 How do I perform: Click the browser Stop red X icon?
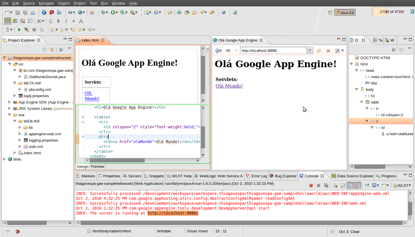pyautogui.click(x=328, y=51)
